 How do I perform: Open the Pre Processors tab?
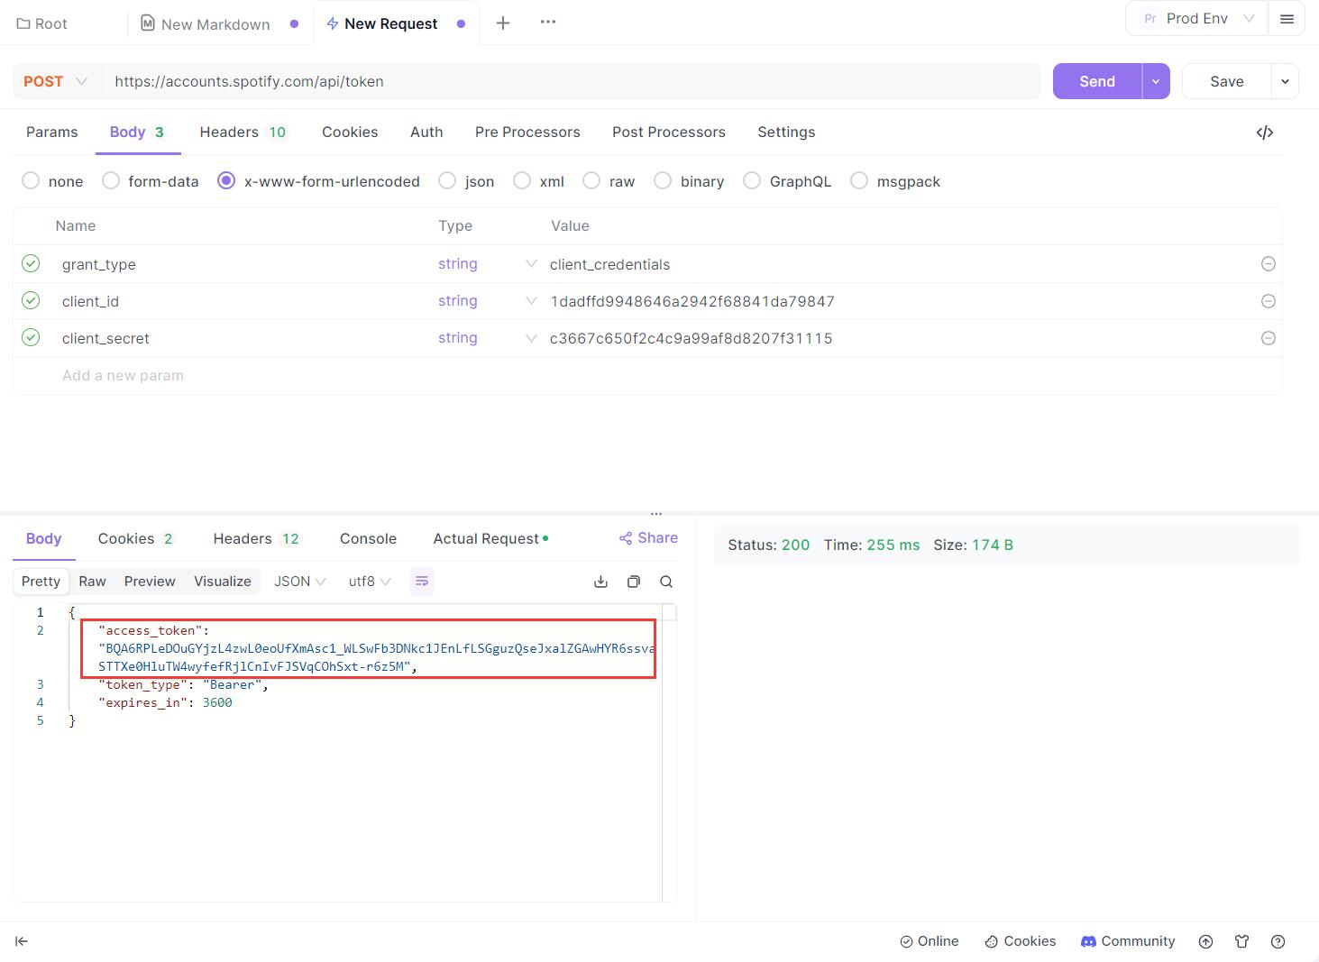(x=527, y=133)
